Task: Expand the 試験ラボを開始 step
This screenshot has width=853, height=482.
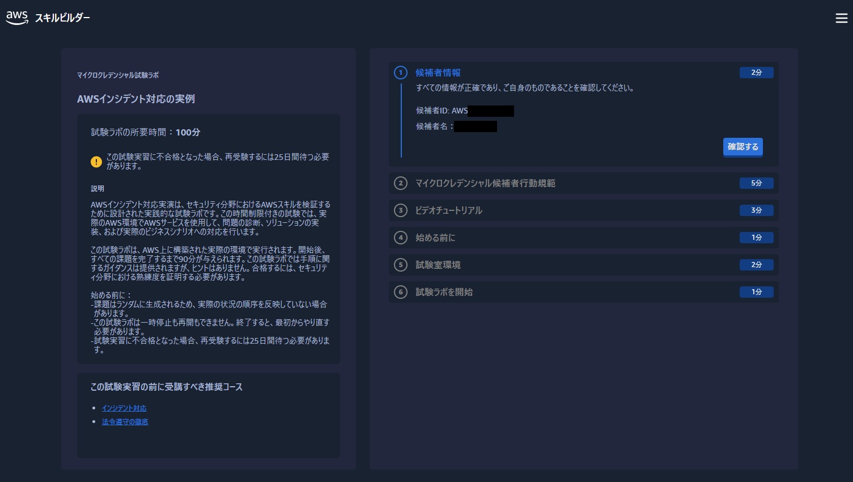Action: tap(583, 292)
